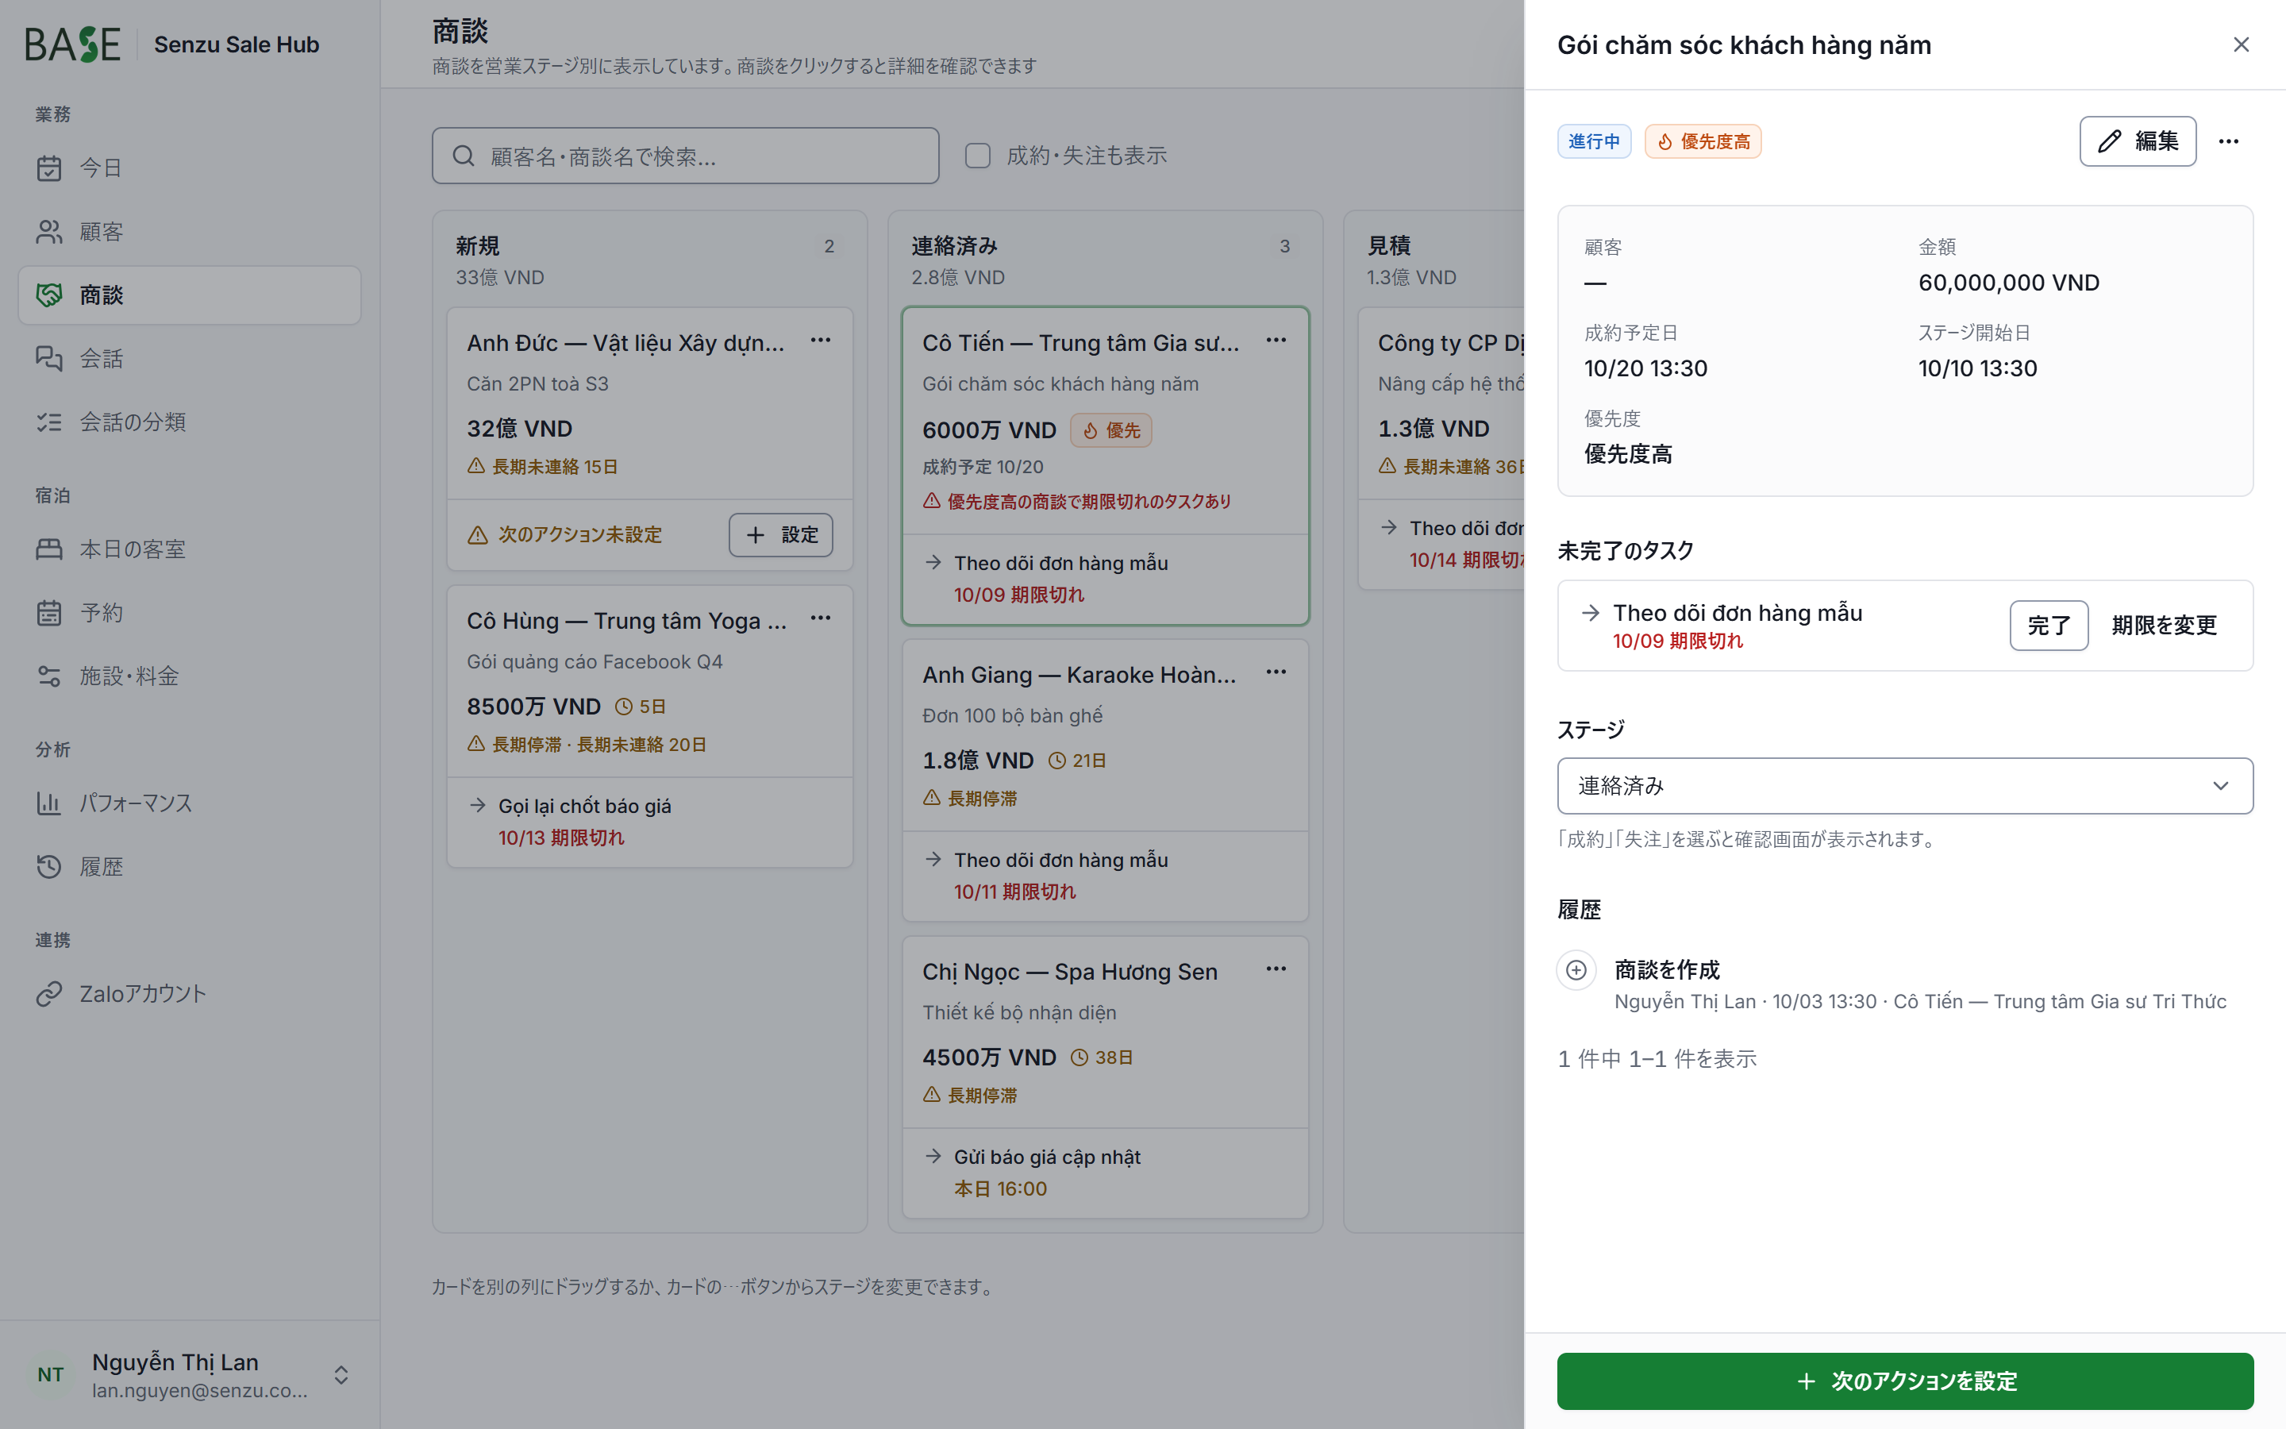Click the 進行中 status badge
This screenshot has height=1429, width=2286.
tap(1594, 141)
